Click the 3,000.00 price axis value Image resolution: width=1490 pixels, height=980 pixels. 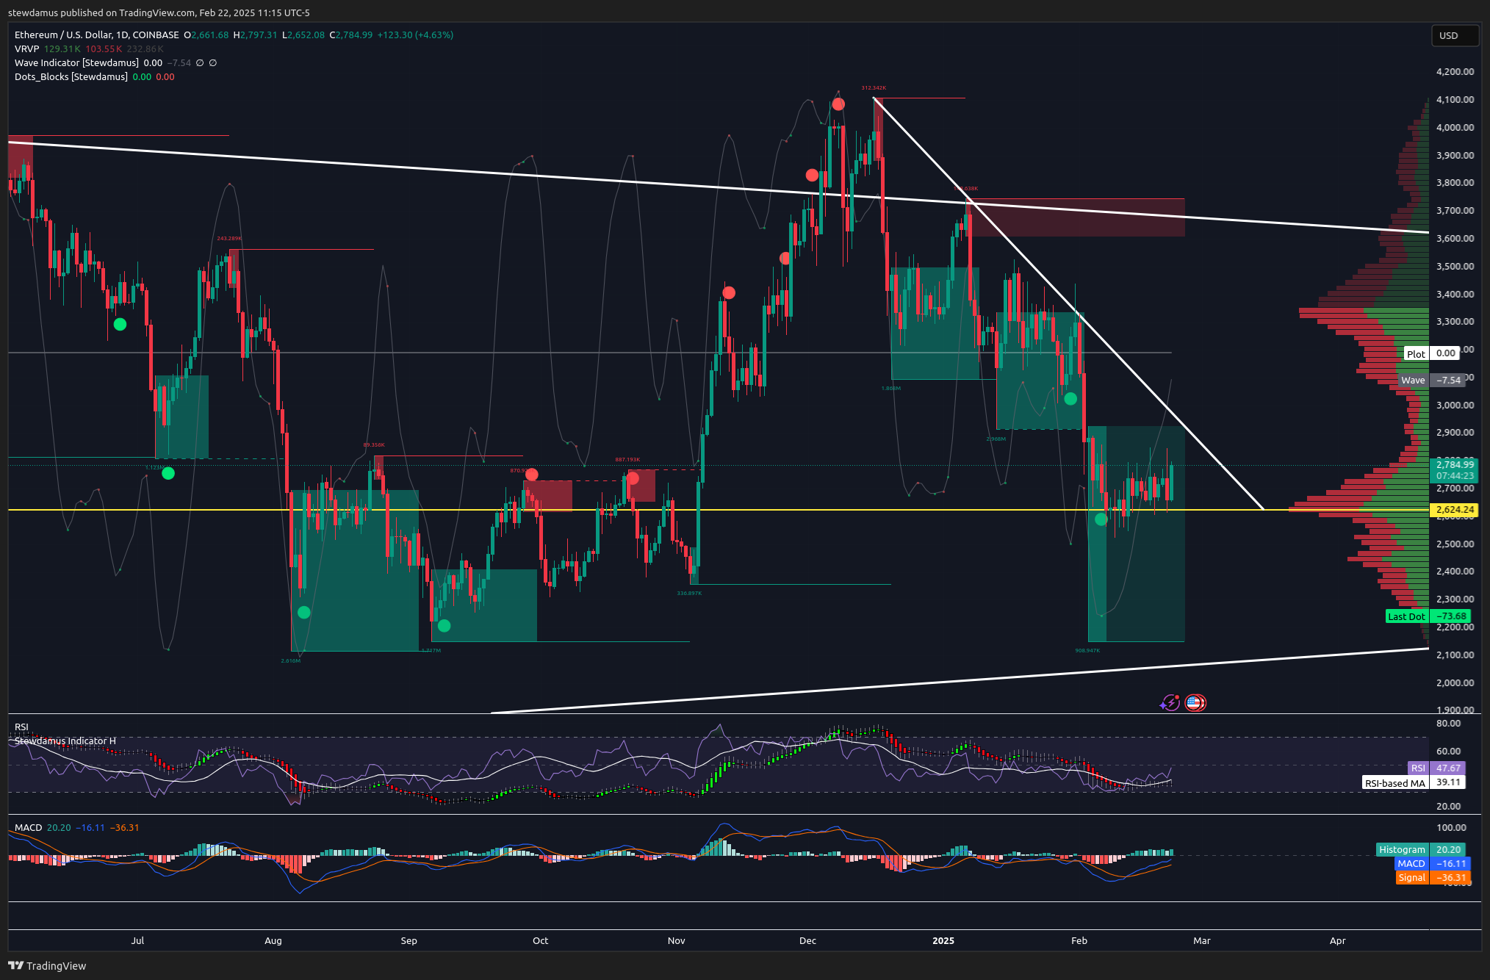(1455, 405)
